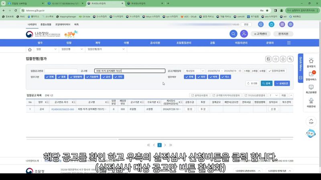Click the 초기화 reset button
Viewport: 321px width, 180px height.
[x=252, y=84]
